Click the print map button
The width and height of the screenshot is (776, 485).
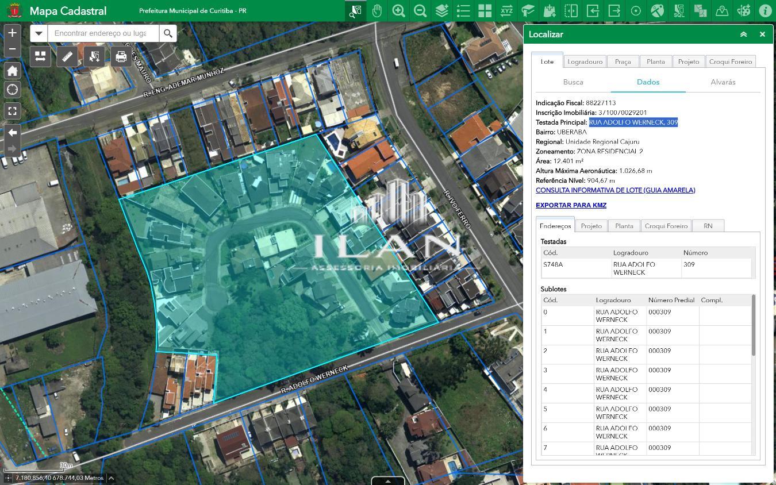pos(121,56)
